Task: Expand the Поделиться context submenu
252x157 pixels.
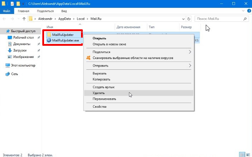Action: (139, 52)
